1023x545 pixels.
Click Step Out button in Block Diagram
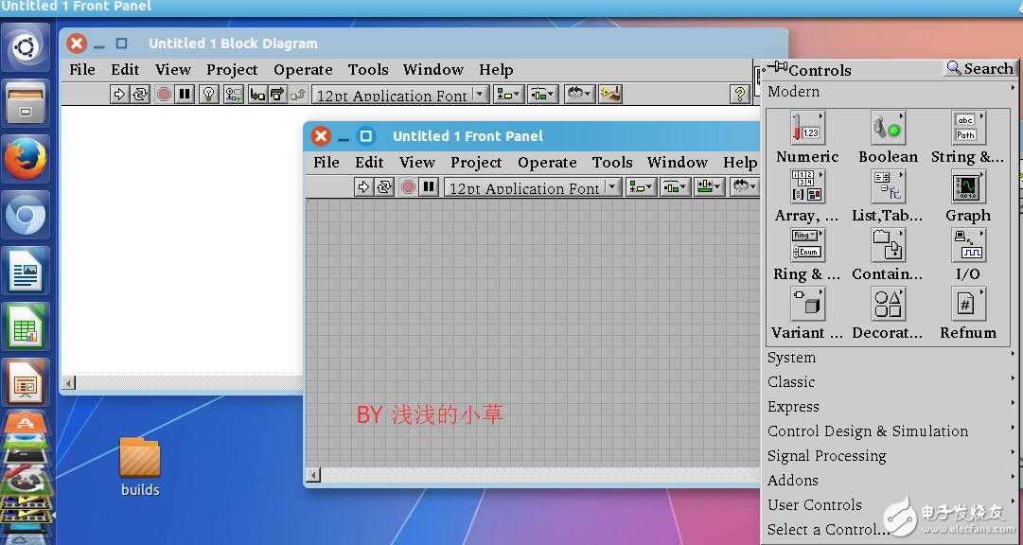tap(297, 95)
